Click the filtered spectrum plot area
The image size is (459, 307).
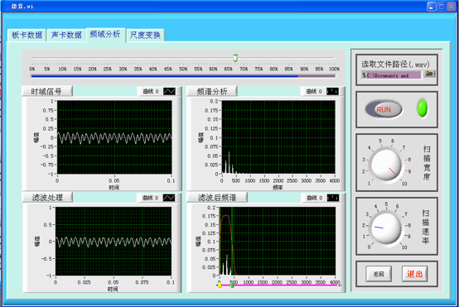[278, 242]
